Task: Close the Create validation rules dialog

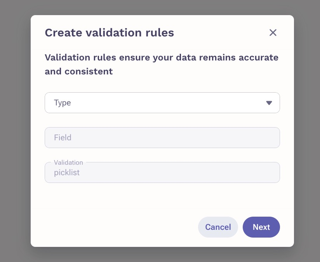Action: (273, 33)
